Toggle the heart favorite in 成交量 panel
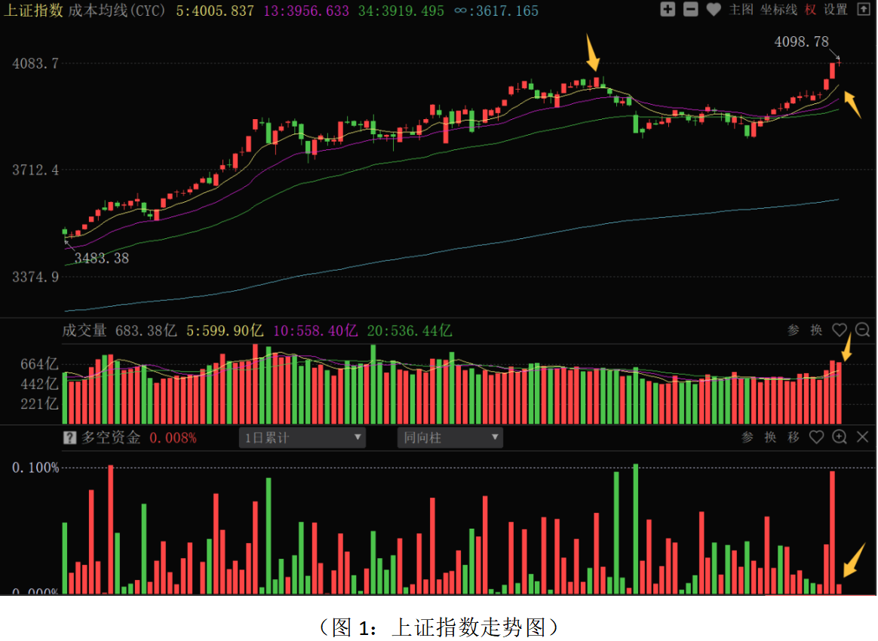Screen dimensions: 878x641 coord(840,330)
